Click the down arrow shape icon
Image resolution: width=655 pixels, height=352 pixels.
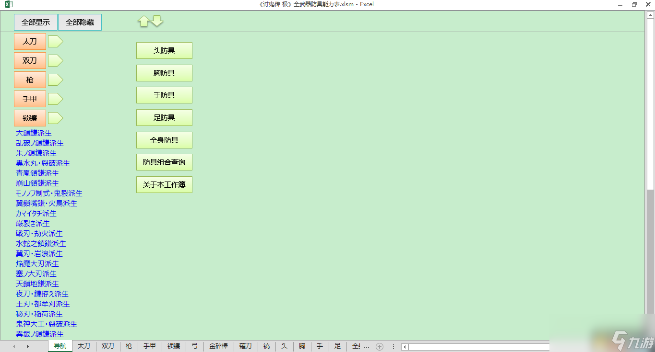[157, 21]
